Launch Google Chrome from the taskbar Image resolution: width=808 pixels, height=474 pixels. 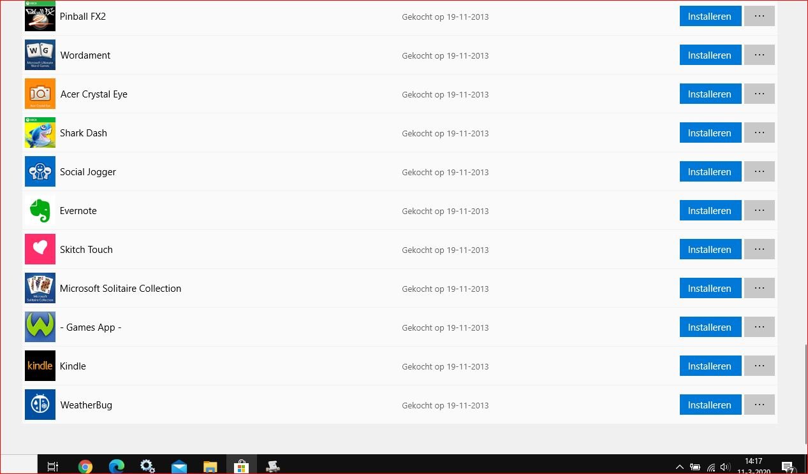pyautogui.click(x=85, y=466)
